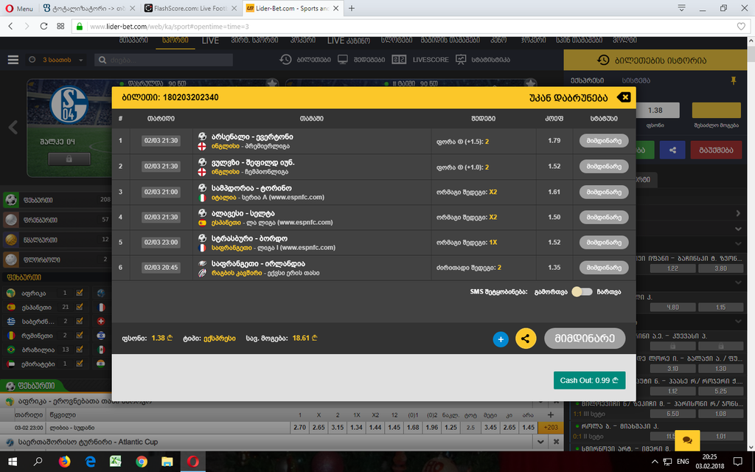
Task: Click the site search field
Action: point(164,60)
